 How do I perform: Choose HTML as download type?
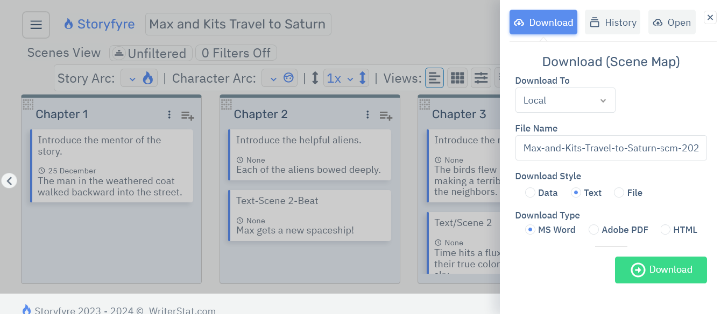666,230
